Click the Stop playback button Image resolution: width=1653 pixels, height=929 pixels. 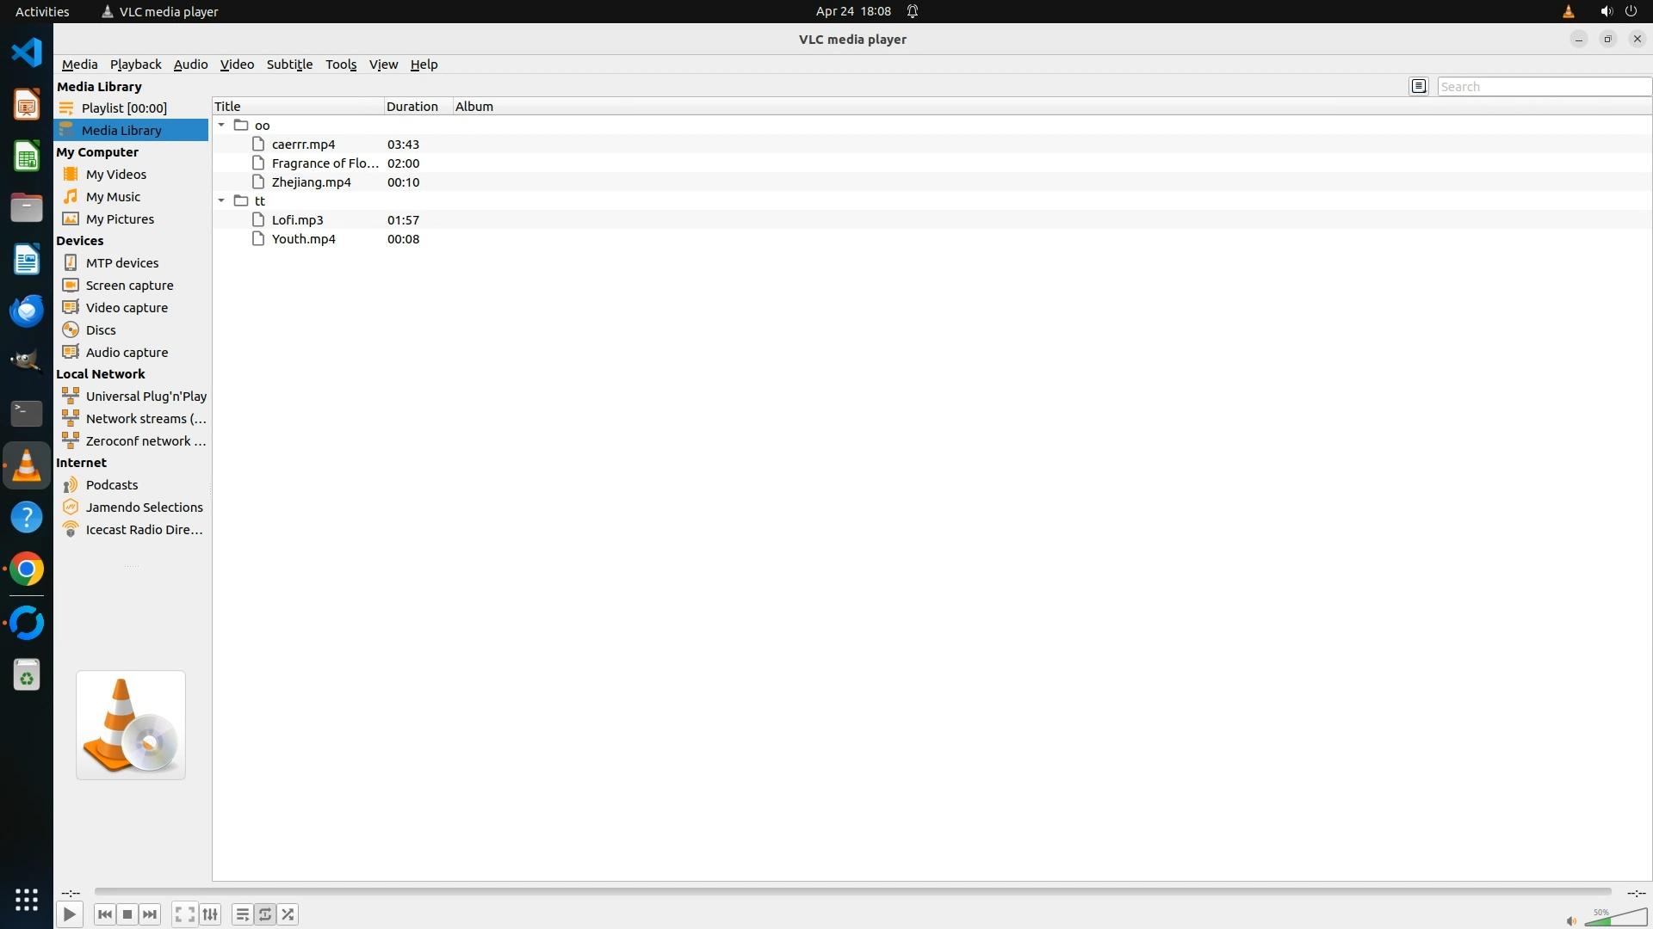click(127, 914)
